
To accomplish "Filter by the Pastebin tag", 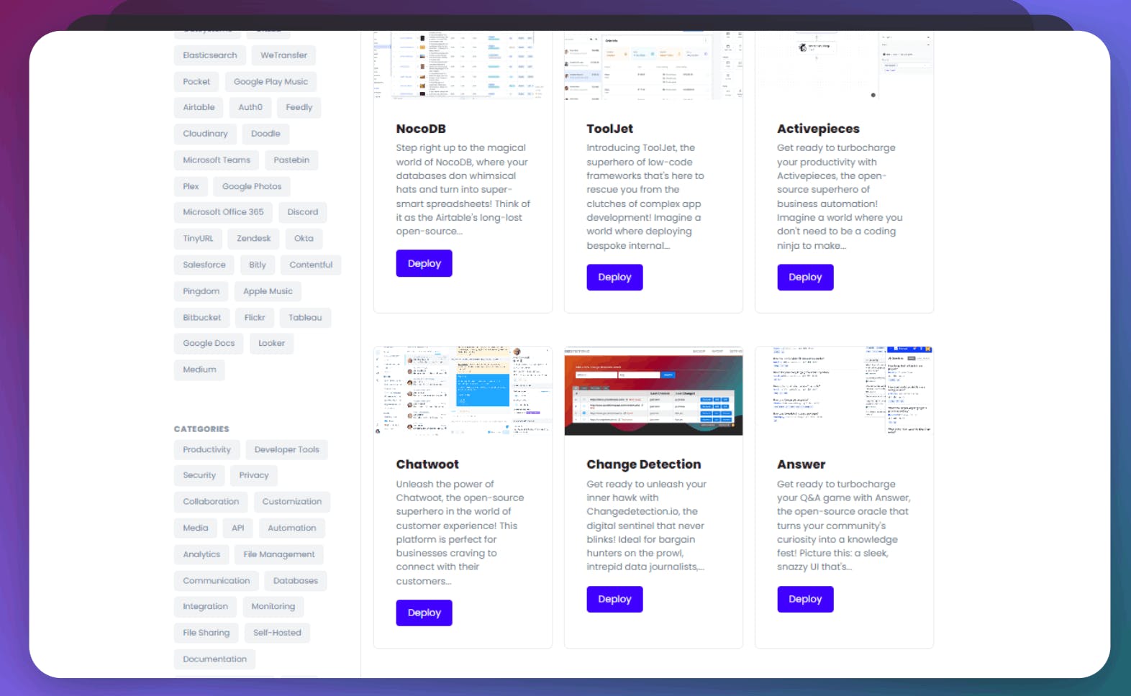I will pos(291,160).
